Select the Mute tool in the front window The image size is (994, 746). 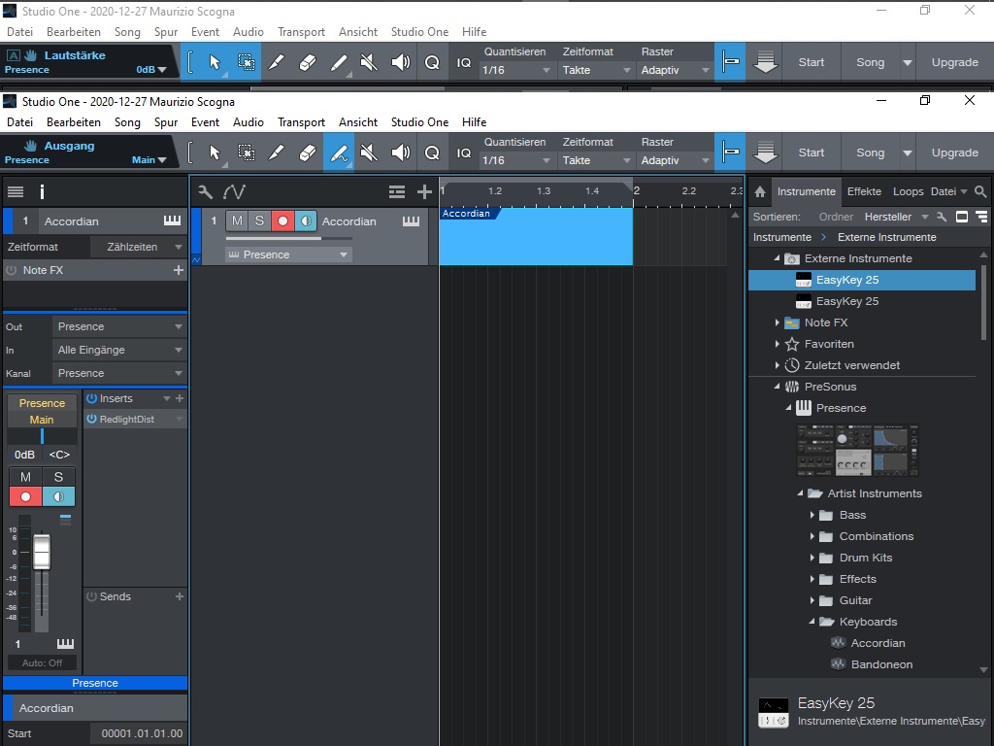pos(369,153)
